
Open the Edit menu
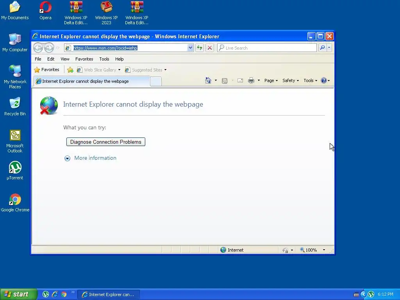click(51, 59)
